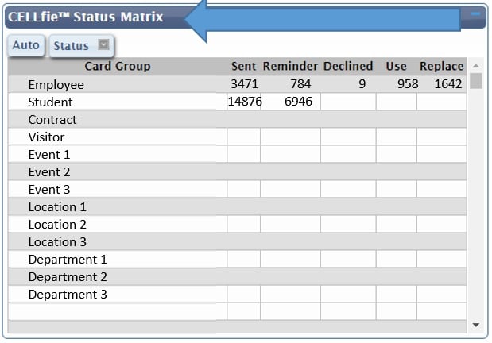Viewport: 492px width, 343px height.
Task: Select the Location 2 row
Action: click(237, 224)
